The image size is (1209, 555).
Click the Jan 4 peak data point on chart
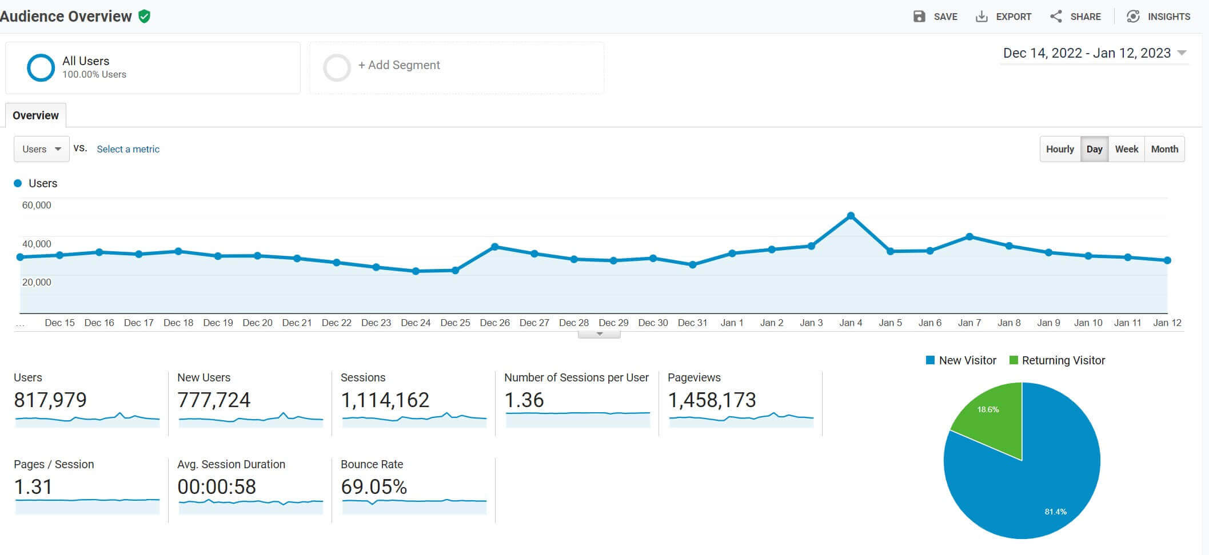(x=851, y=215)
